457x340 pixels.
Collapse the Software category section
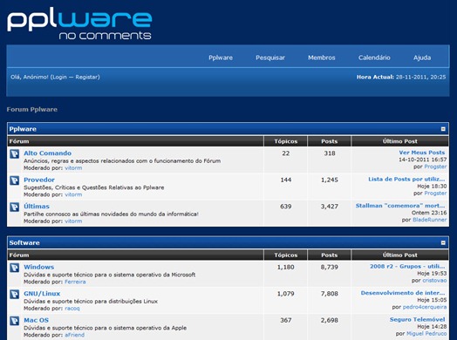[443, 242]
